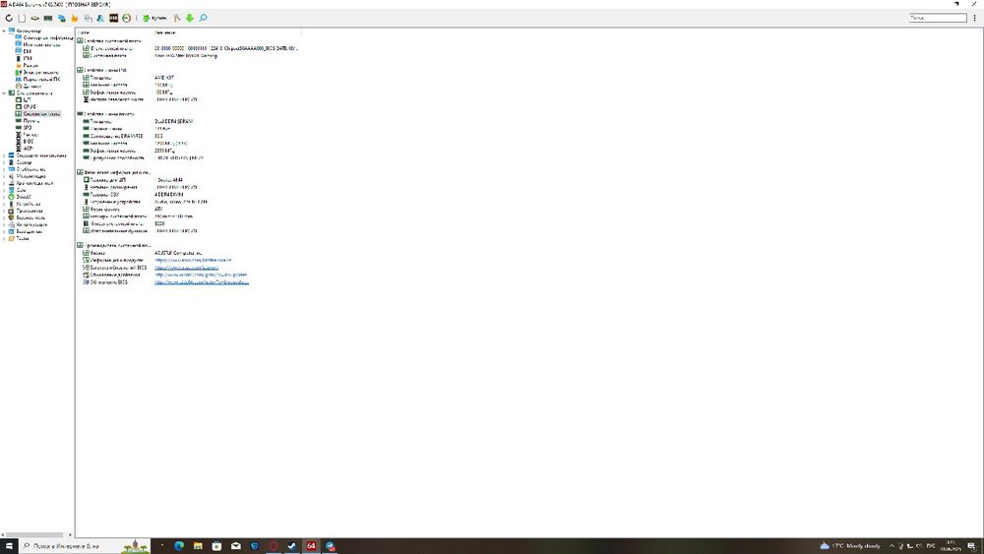Open Steam from the taskbar
984x554 pixels.
292,546
